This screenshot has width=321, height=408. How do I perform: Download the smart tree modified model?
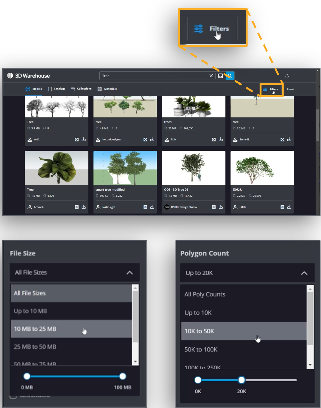click(x=152, y=207)
